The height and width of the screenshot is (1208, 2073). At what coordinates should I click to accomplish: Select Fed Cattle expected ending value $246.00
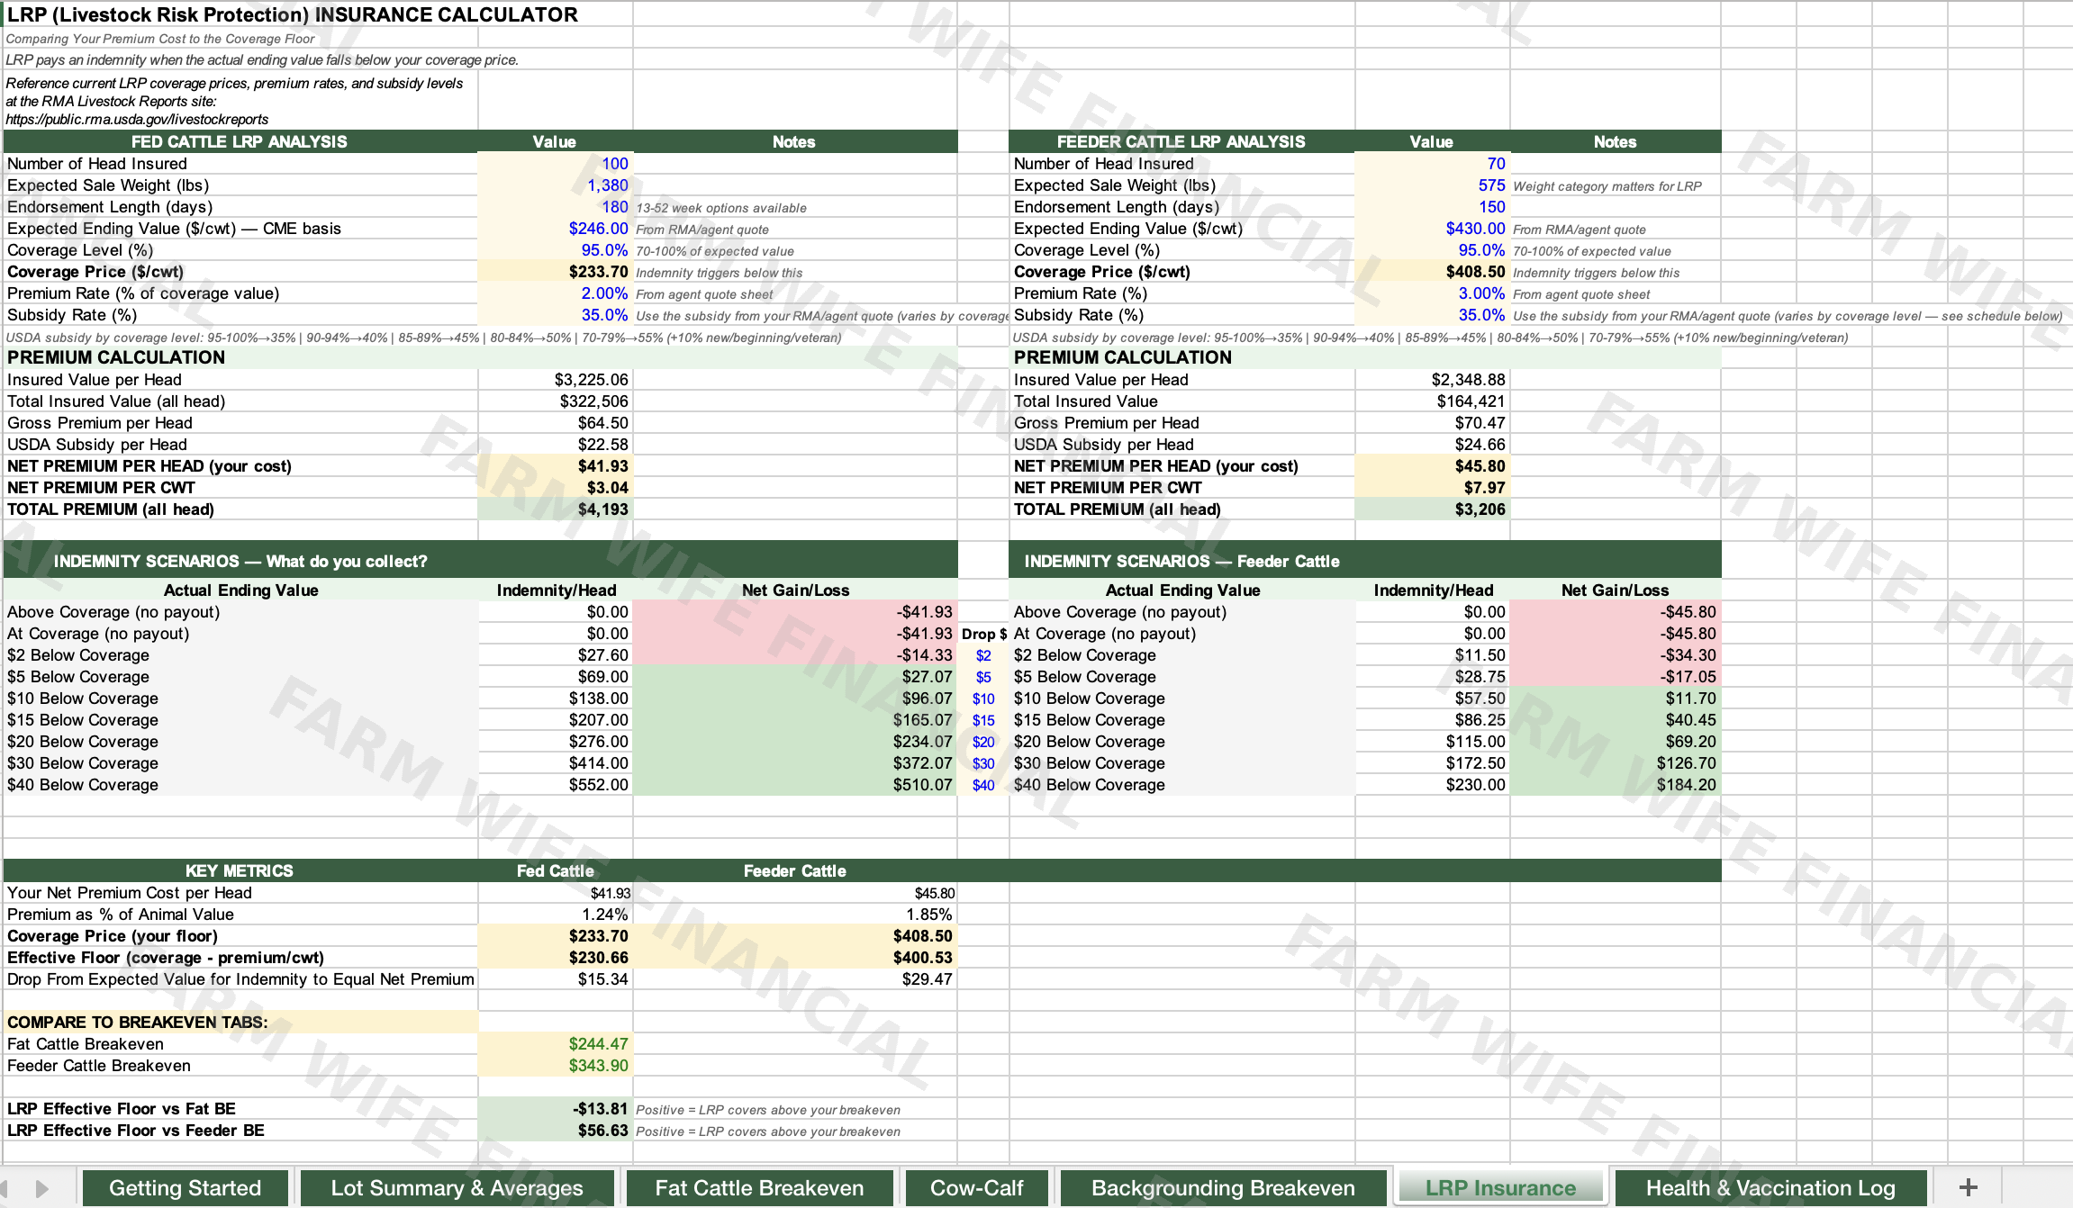pos(556,229)
